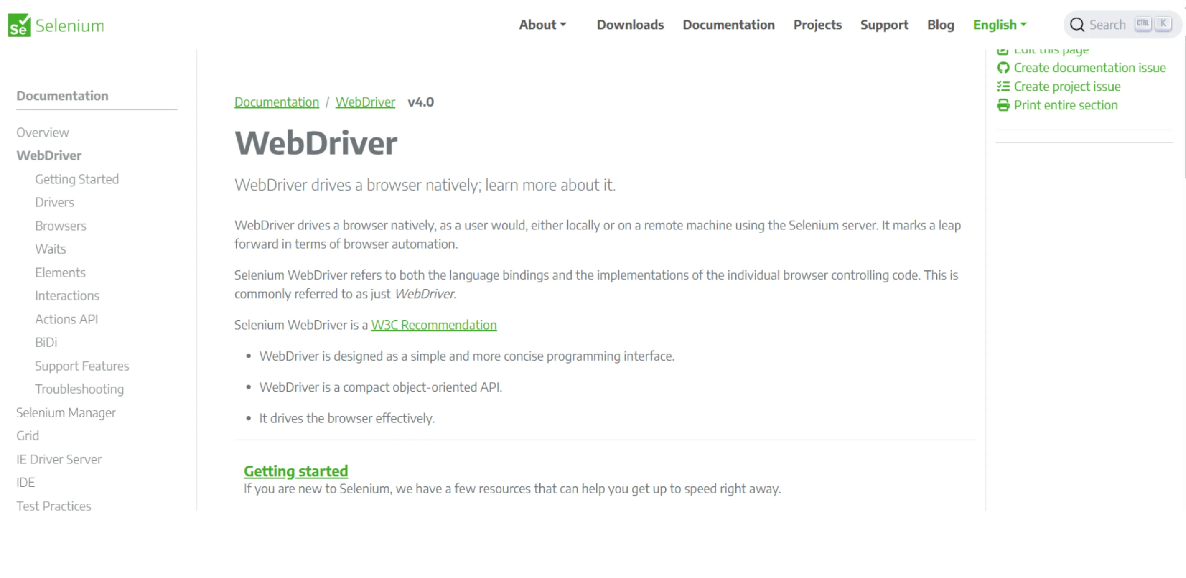Open Browsers in the sidebar
Viewport: 1186px width, 578px height.
(61, 226)
